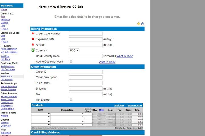Screen dimensions: 205x136
Task: Click Home breadcrumb link
Action: (43, 7)
